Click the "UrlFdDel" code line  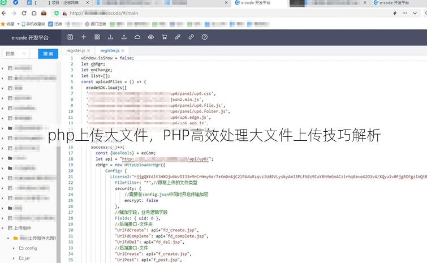pyautogui.click(x=150, y=242)
